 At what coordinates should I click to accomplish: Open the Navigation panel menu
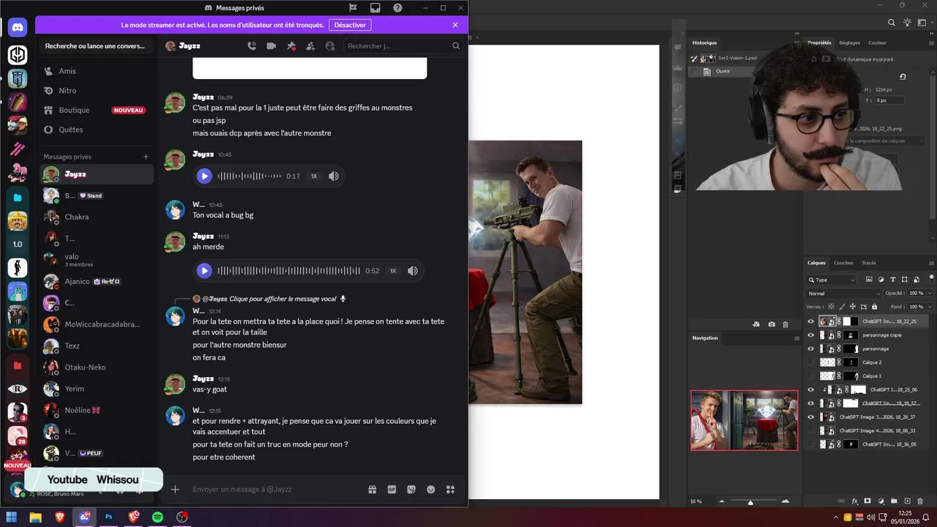(797, 338)
